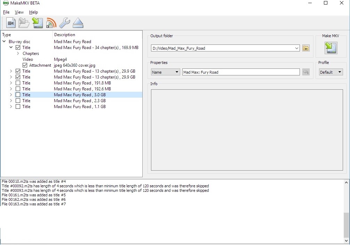Check the 2.3 GB Title checkbox
The width and height of the screenshot is (350, 245).
(x=18, y=100)
